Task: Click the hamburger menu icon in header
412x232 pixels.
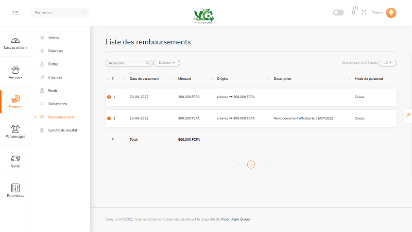Action: click(x=15, y=12)
